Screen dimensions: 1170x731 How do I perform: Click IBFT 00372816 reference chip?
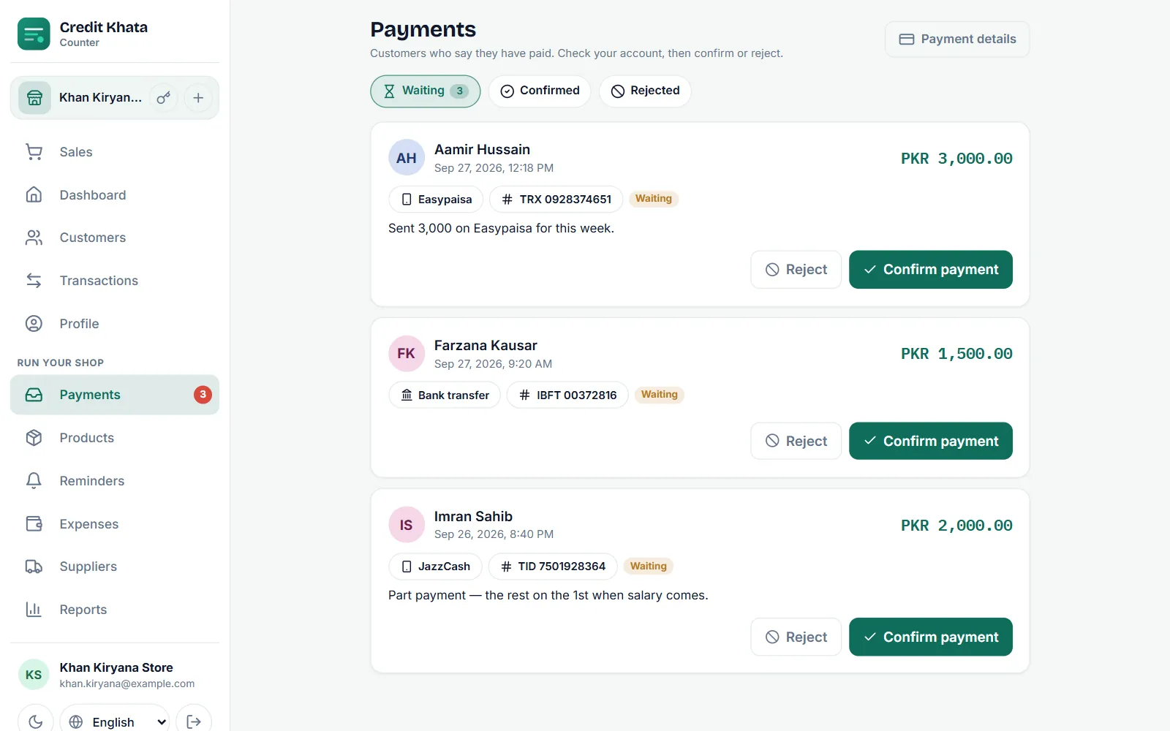tap(567, 395)
